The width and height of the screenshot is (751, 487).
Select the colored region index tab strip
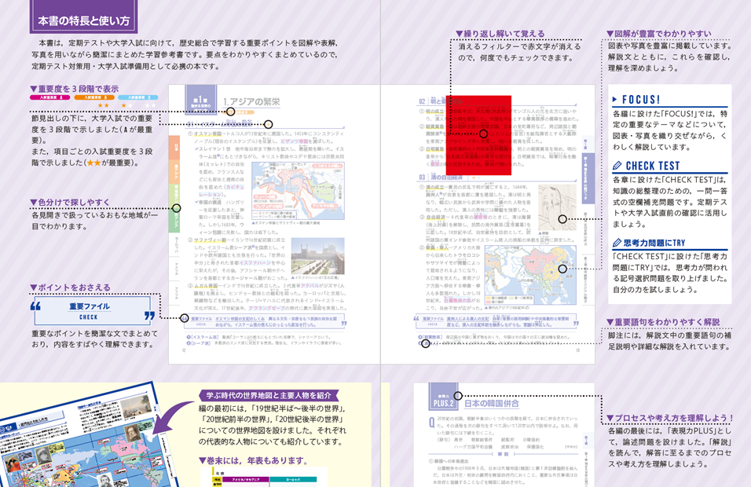[174, 184]
